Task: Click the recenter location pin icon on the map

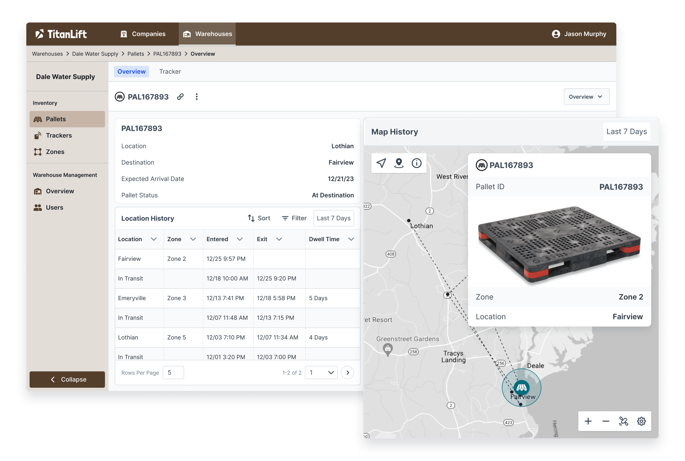Action: click(x=399, y=163)
